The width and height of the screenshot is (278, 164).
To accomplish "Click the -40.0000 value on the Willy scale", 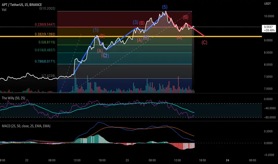I will [270, 108].
